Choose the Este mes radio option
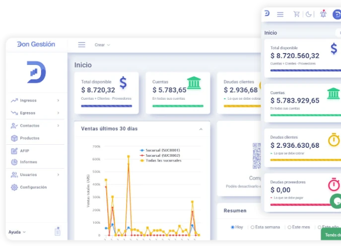The height and width of the screenshot is (246, 341). click(289, 227)
